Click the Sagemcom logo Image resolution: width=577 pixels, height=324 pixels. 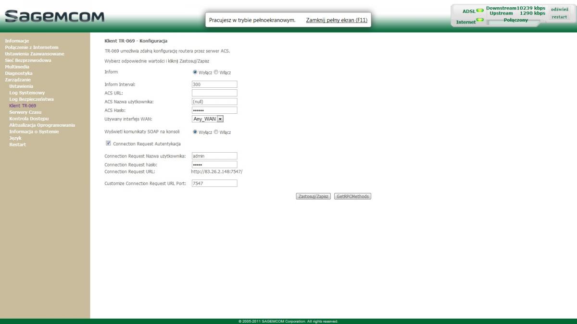54,16
